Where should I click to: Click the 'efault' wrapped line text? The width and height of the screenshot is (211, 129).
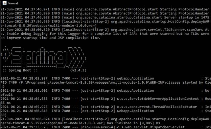click(x=6, y=95)
